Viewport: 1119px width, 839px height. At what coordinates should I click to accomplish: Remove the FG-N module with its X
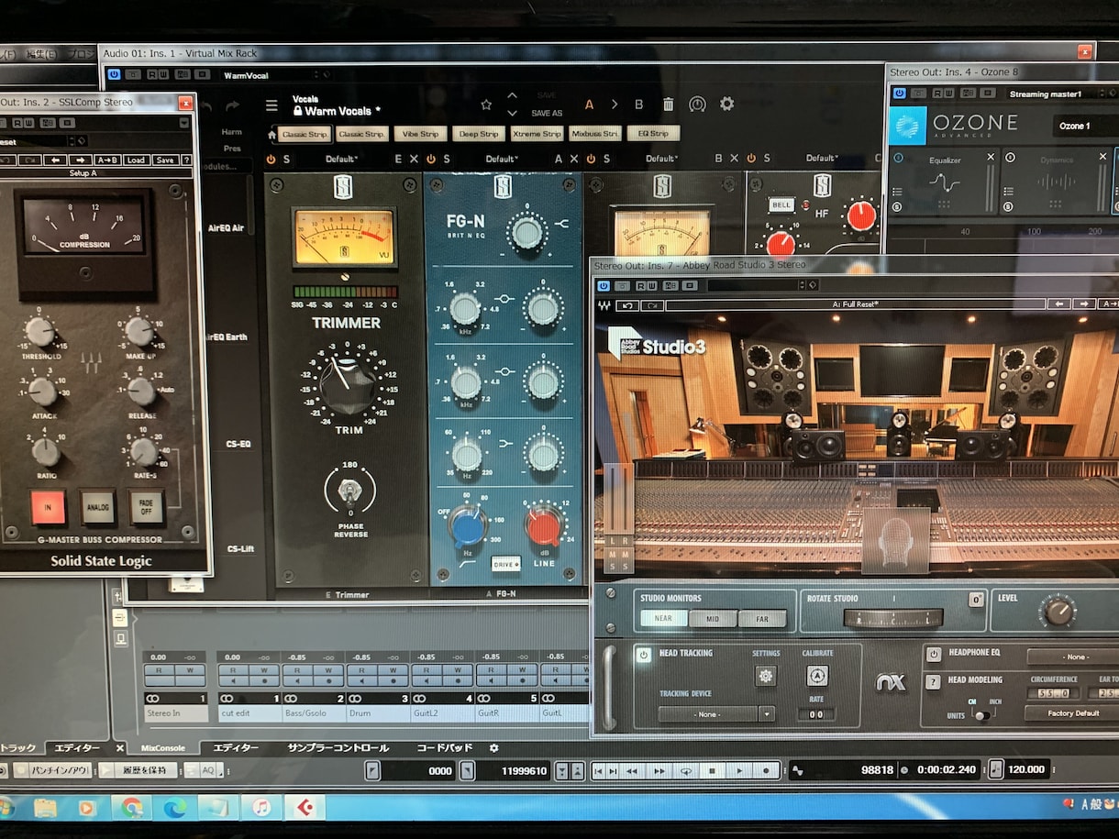[x=574, y=159]
